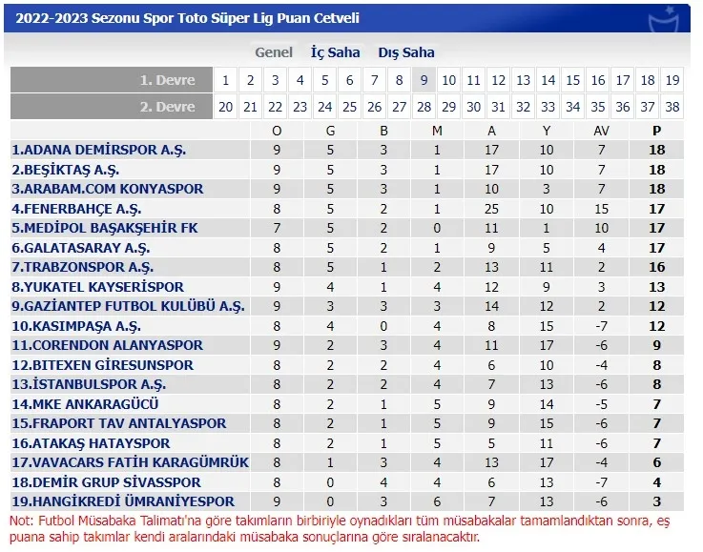The image size is (703, 552).
Task: Jump to week 1 standings
Action: point(225,80)
